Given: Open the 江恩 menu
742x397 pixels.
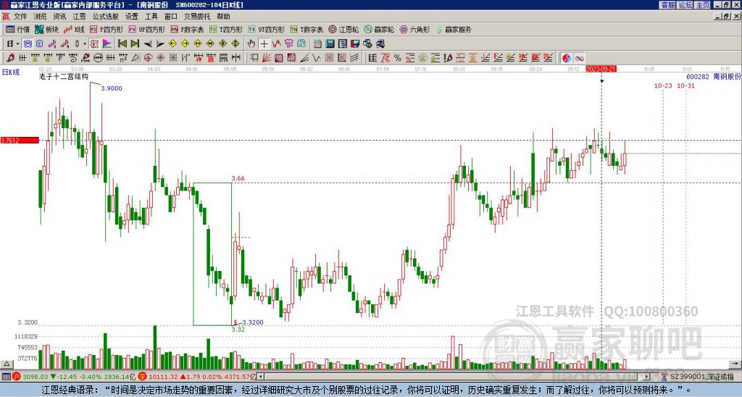Looking at the screenshot, I should [x=79, y=17].
